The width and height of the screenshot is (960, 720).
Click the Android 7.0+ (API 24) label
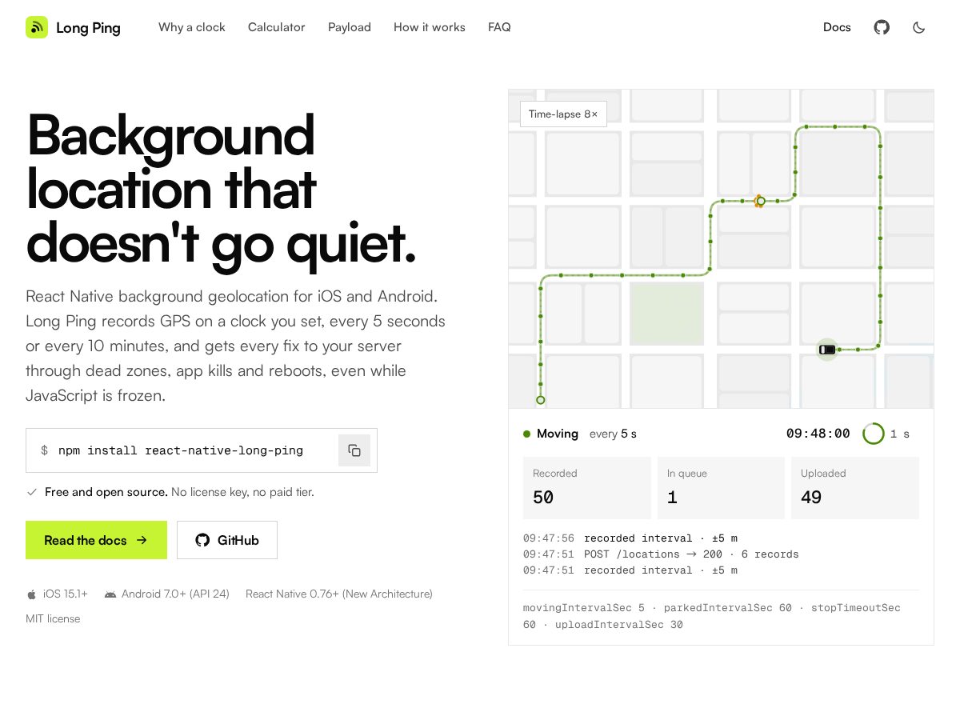(x=175, y=594)
